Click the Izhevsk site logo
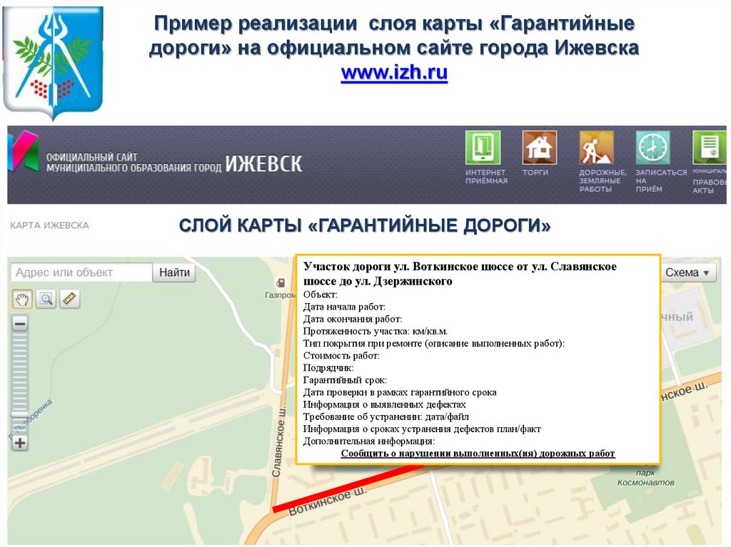Screen dimensions: 731x547 (24, 150)
